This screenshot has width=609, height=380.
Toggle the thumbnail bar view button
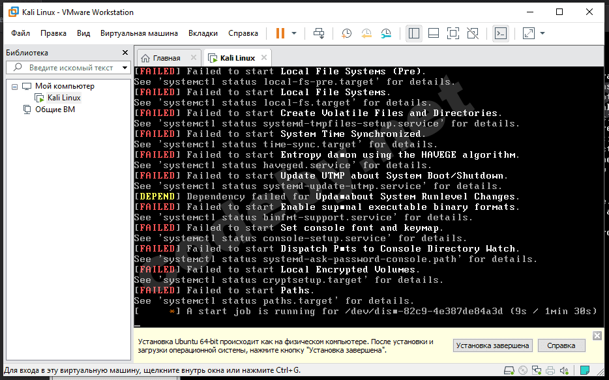pos(434,33)
